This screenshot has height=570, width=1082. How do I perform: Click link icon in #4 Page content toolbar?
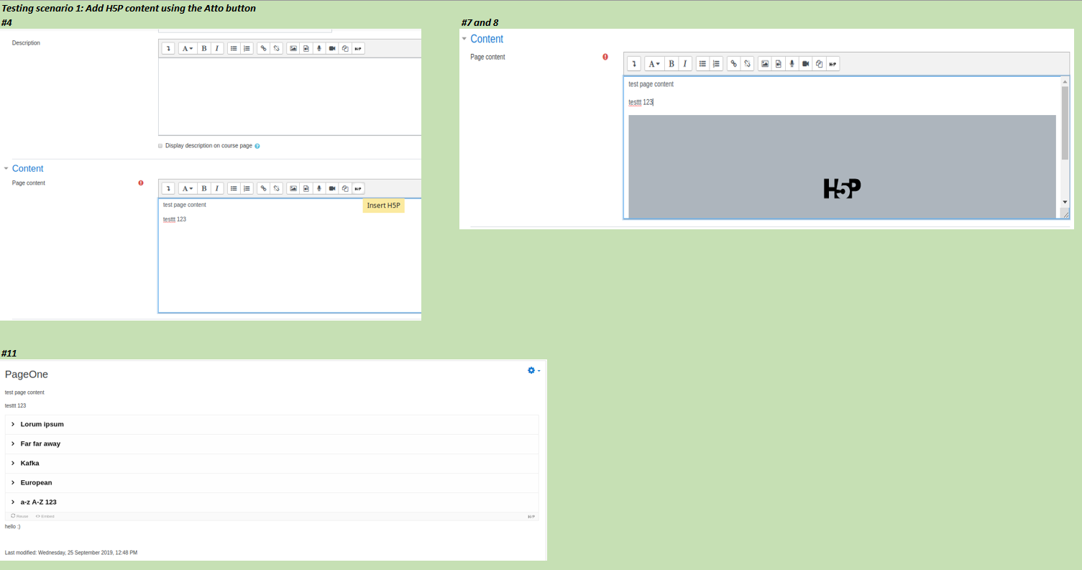pos(263,188)
